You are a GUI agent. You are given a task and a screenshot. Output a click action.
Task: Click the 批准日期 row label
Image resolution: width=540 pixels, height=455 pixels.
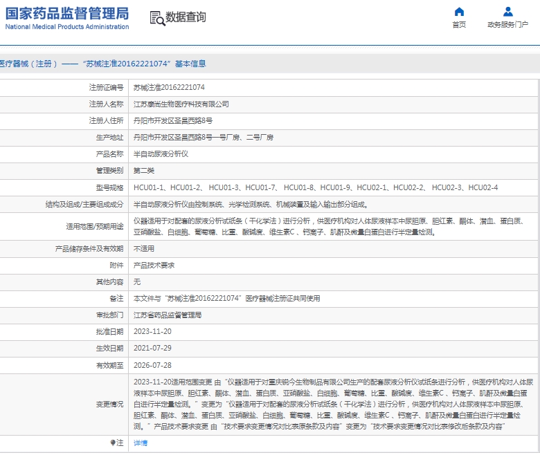tap(109, 331)
